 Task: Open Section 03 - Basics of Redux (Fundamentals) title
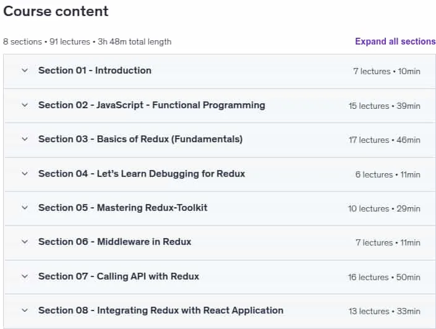pyautogui.click(x=140, y=139)
